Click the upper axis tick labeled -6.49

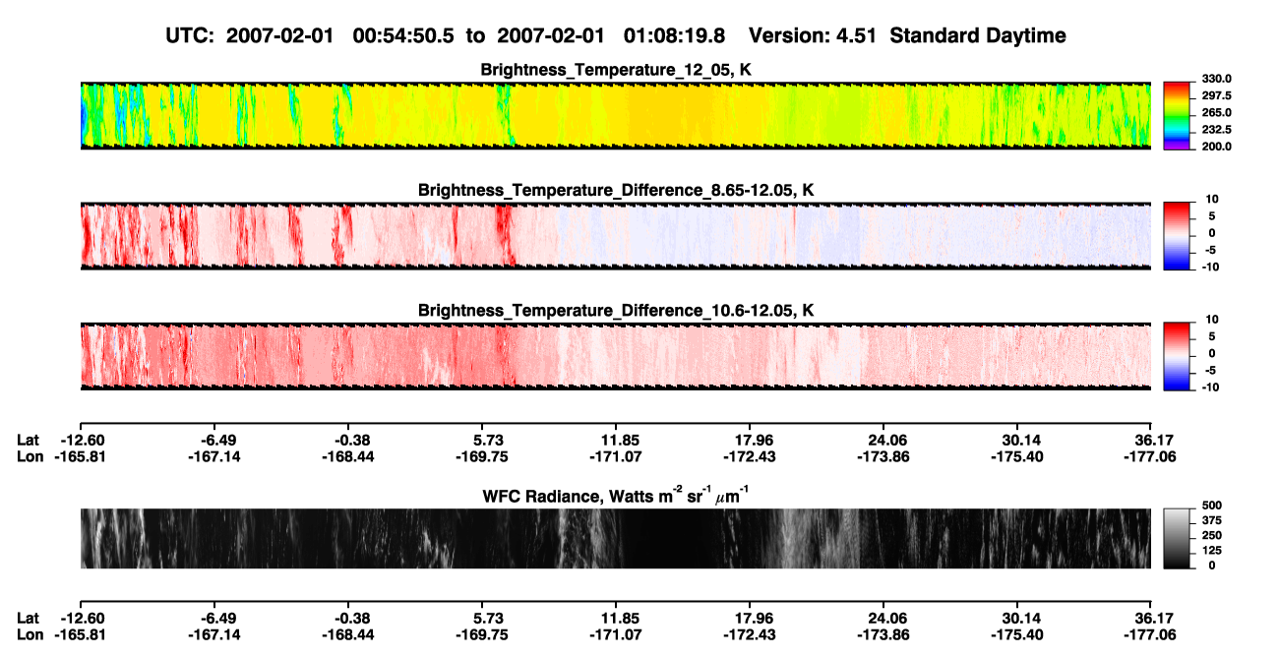(x=213, y=441)
